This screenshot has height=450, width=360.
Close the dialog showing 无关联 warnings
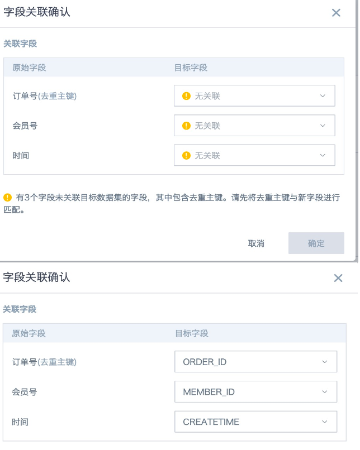336,13
